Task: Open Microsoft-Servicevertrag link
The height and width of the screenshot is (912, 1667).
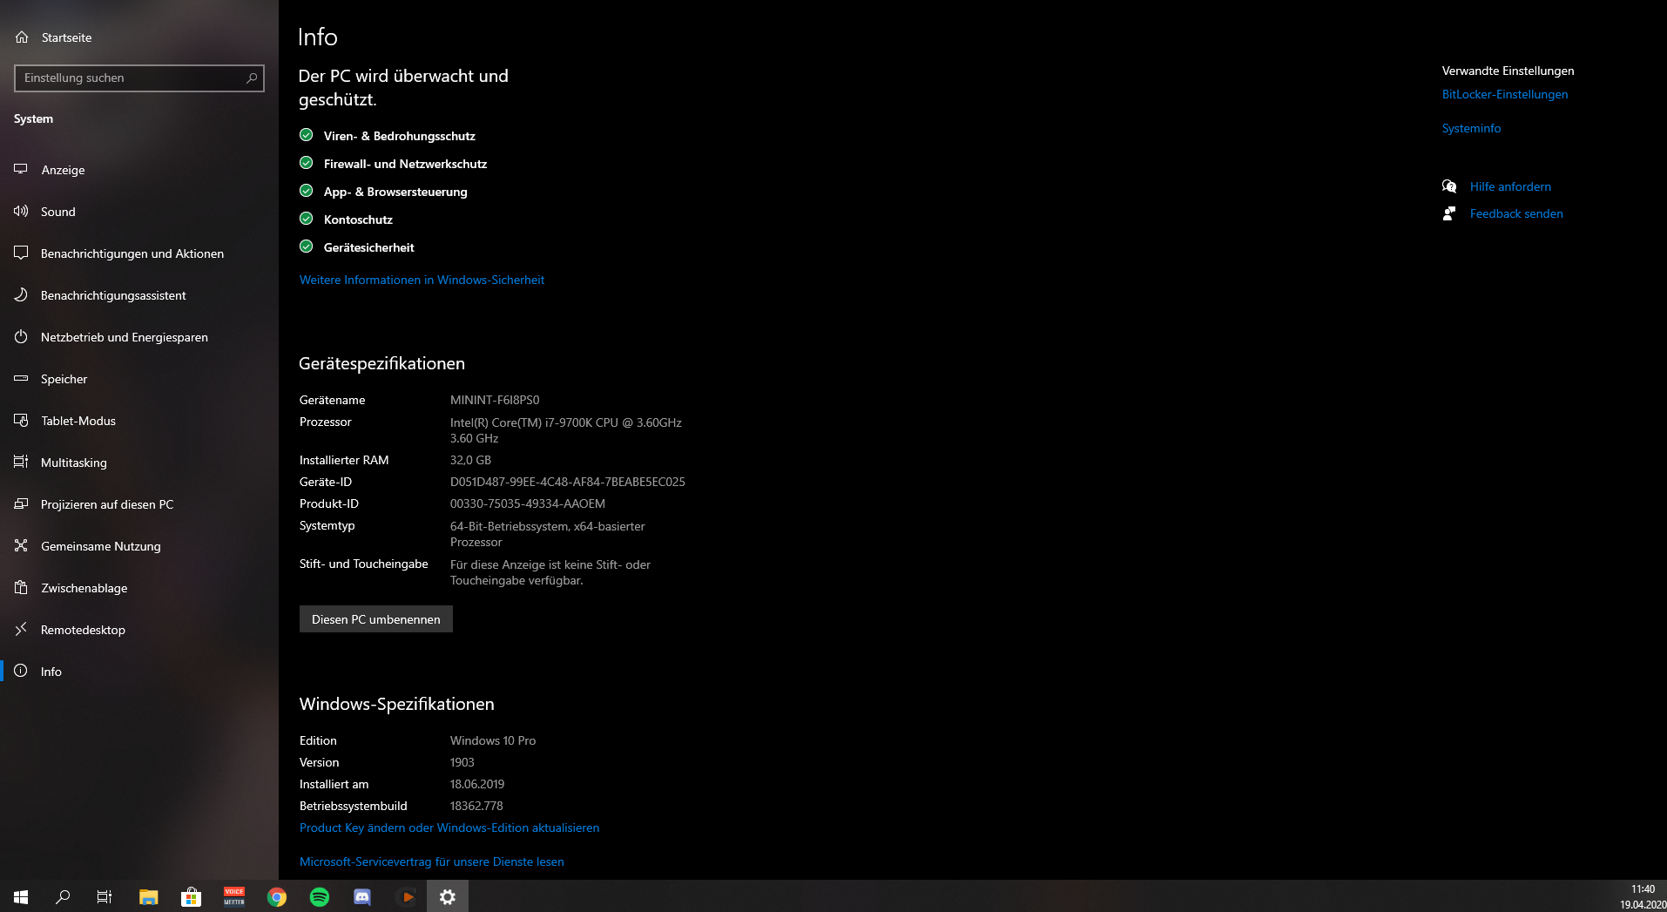Action: 432,861
